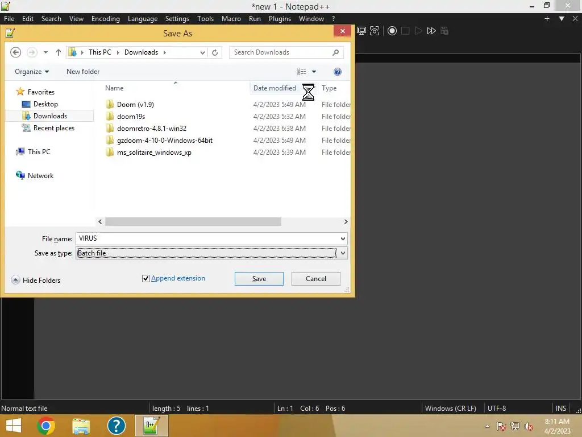Click the Save button
The height and width of the screenshot is (437, 582).
coord(259,279)
